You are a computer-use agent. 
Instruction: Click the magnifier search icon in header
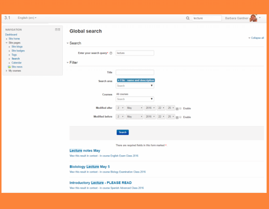click(x=188, y=18)
